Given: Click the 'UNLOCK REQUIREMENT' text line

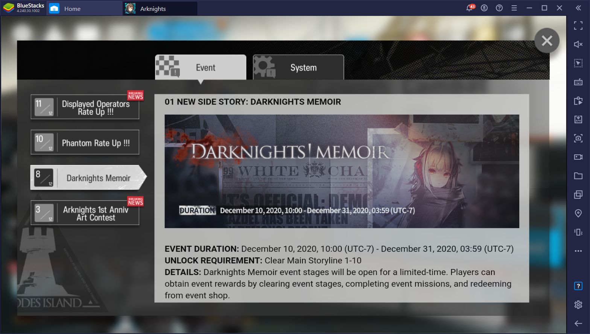Looking at the screenshot, I should (263, 260).
